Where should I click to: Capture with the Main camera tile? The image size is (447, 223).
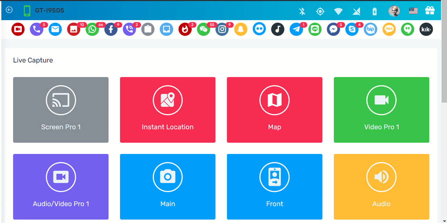coord(168,187)
